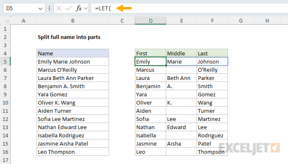
Task: Confirm formula with the checkmark icon
Action: pyautogui.click(x=69, y=8)
